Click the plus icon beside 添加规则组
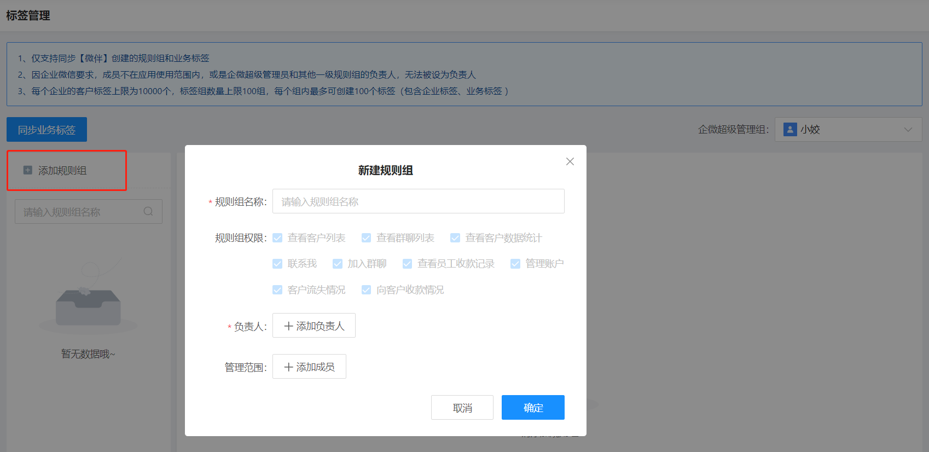Viewport: 929px width, 452px height. (28, 170)
